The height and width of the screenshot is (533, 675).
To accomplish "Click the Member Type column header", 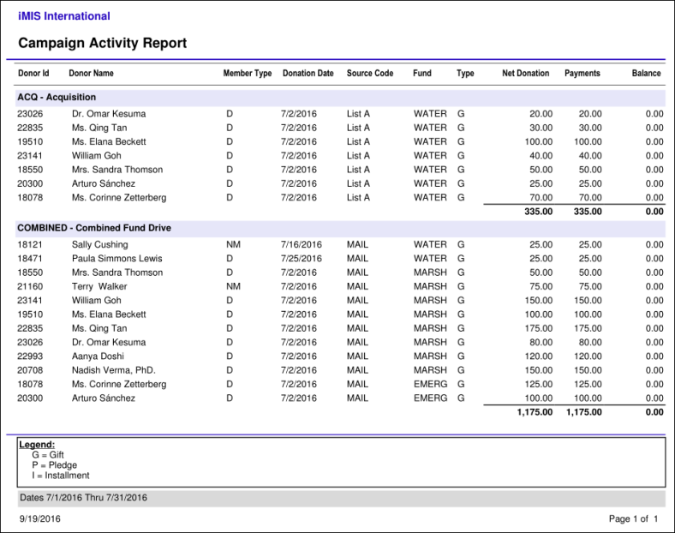I will [248, 73].
